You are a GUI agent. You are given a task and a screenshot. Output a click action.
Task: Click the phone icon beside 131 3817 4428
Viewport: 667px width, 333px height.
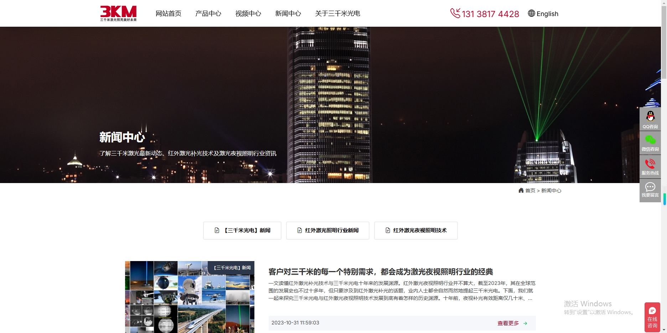pos(455,14)
